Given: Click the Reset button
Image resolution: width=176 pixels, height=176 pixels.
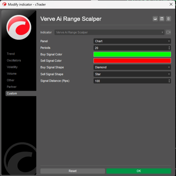Looking at the screenshot, I should pos(73,171).
